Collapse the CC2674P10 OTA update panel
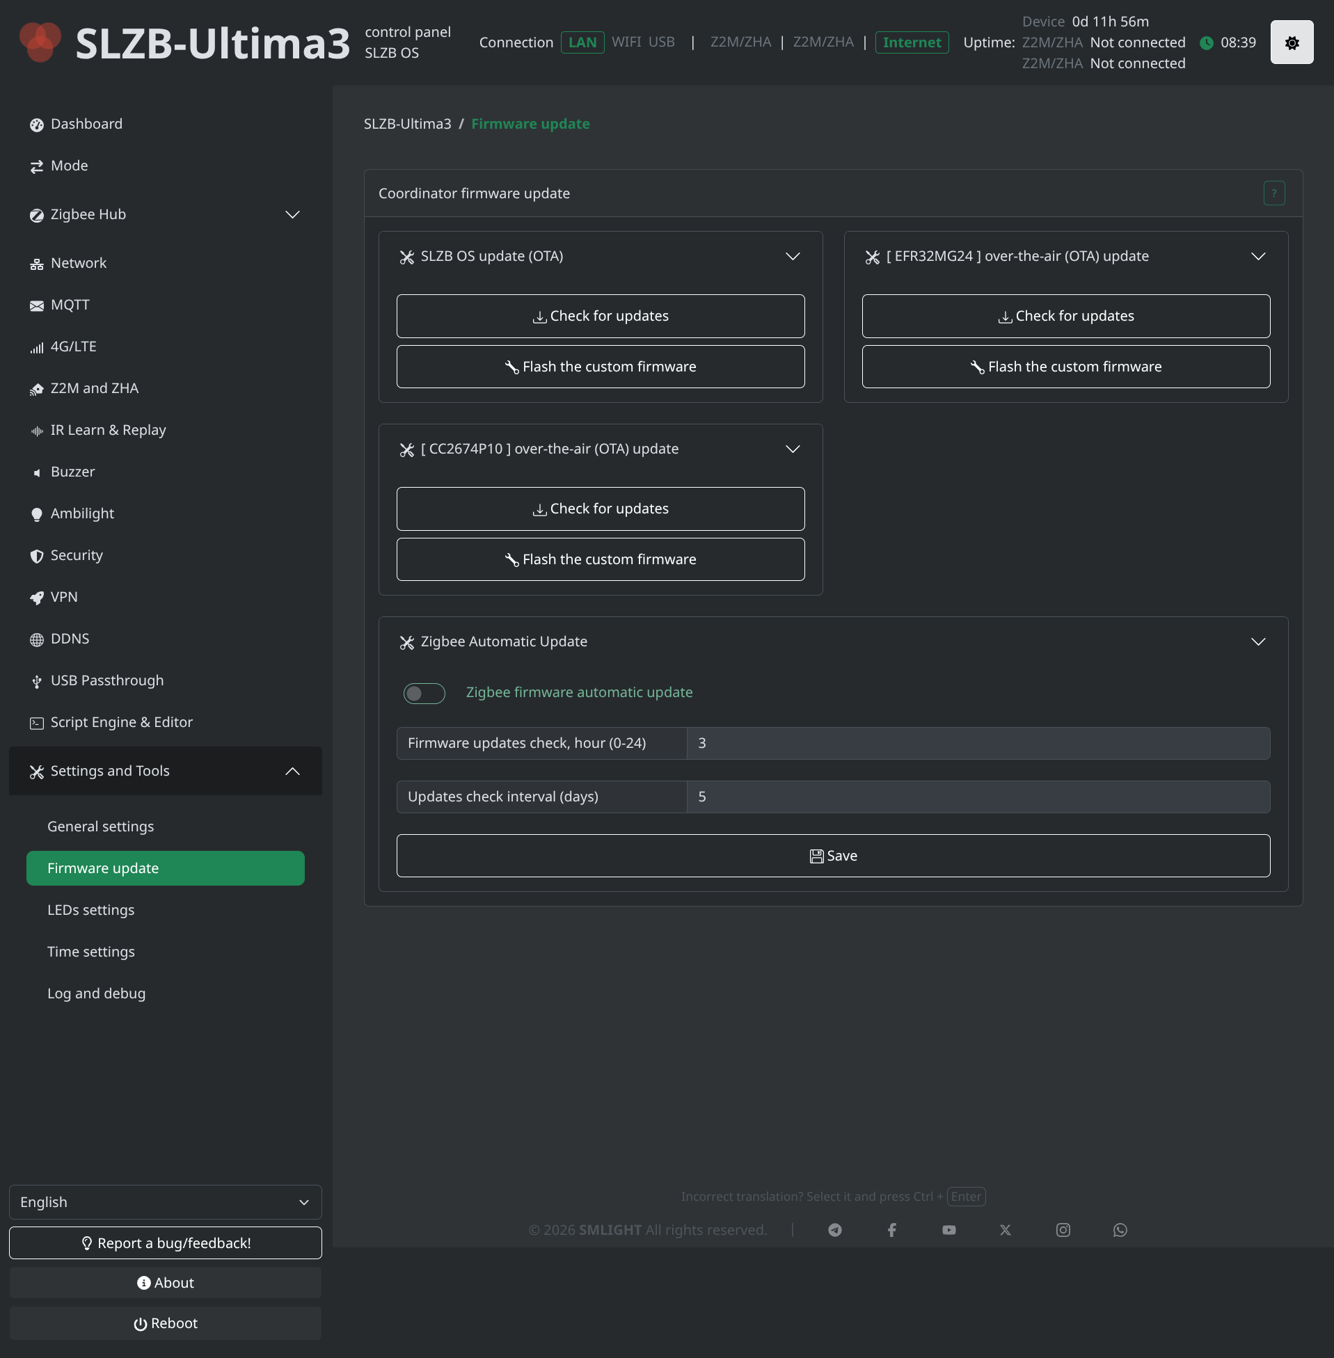 coord(793,449)
